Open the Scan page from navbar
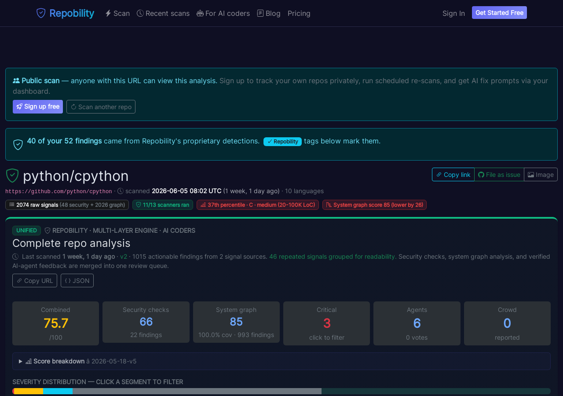This screenshot has height=396, width=563. (117, 13)
